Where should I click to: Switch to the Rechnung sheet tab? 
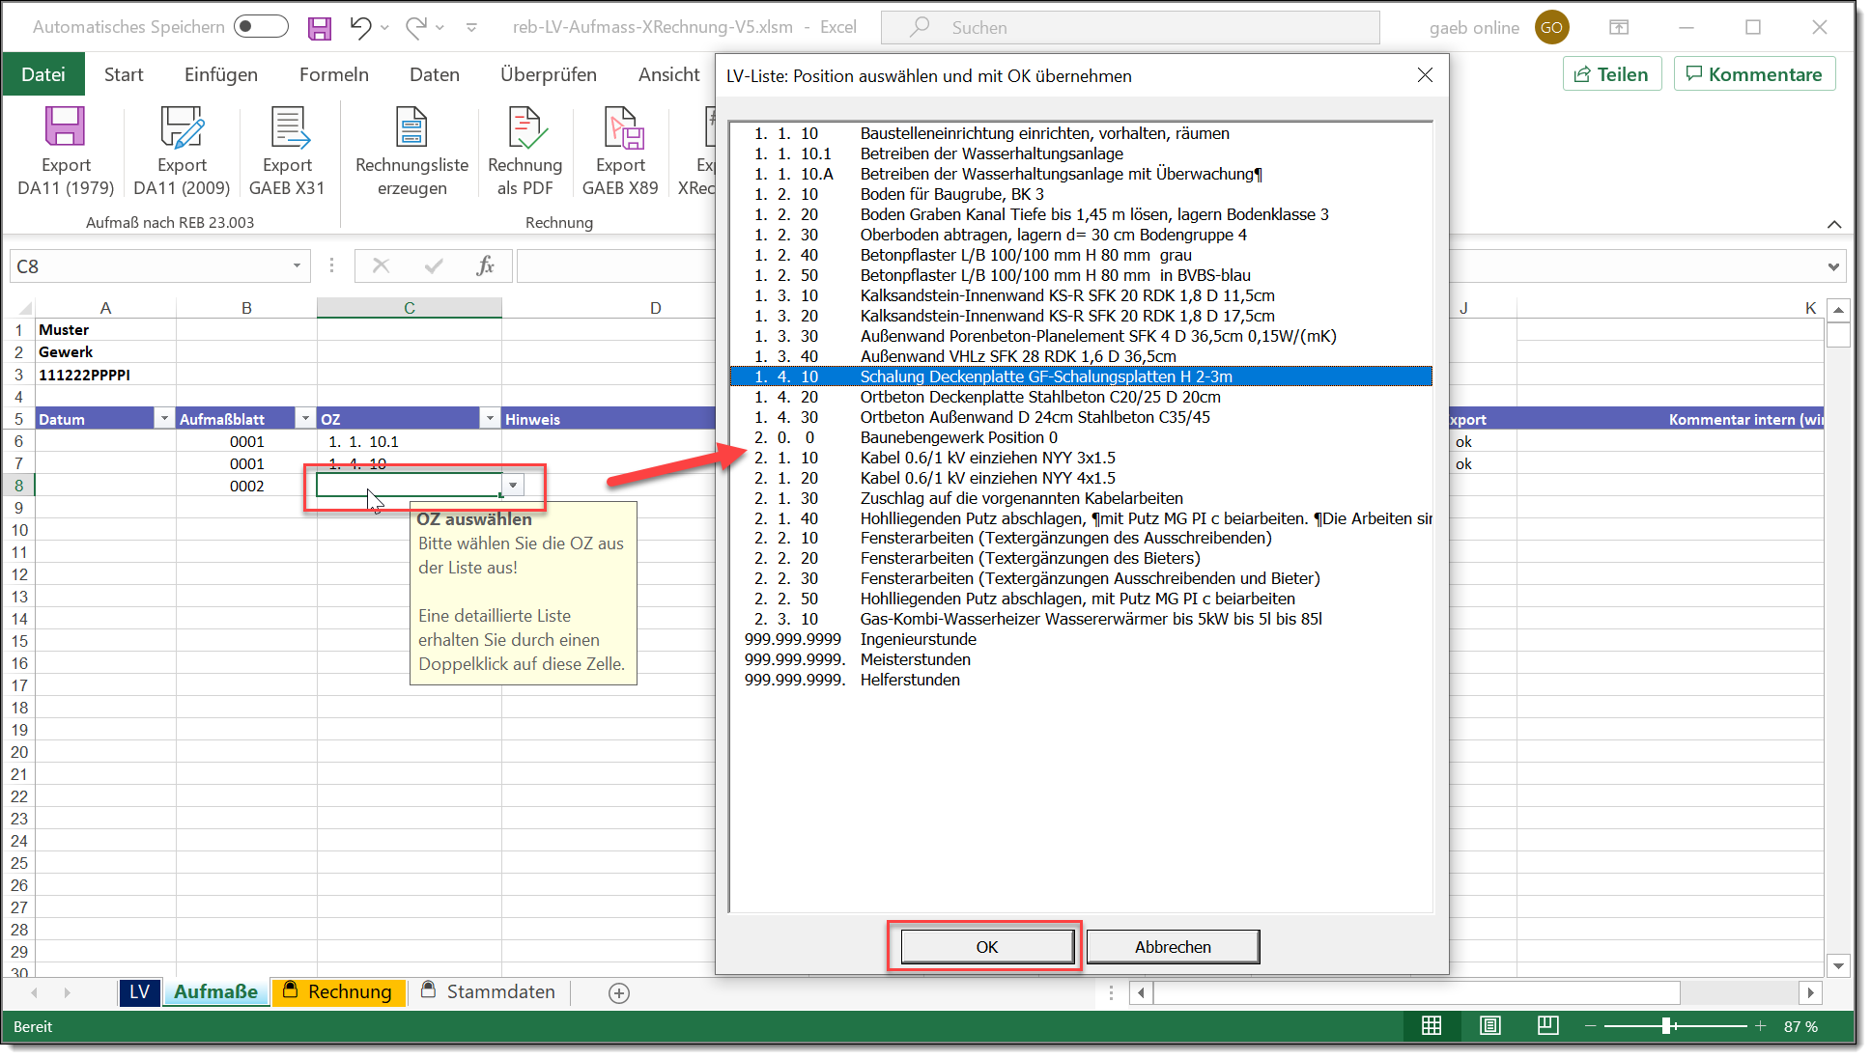click(349, 992)
